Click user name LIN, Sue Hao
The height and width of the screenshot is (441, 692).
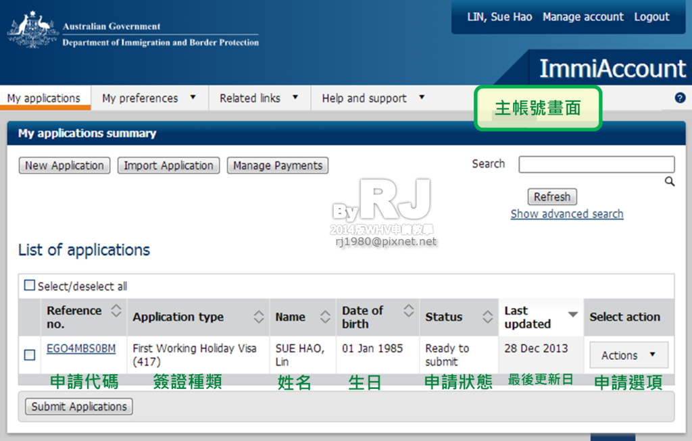tap(499, 17)
